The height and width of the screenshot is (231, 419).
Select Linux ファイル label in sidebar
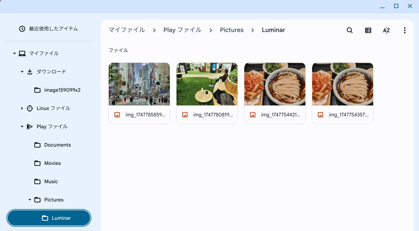pos(53,108)
